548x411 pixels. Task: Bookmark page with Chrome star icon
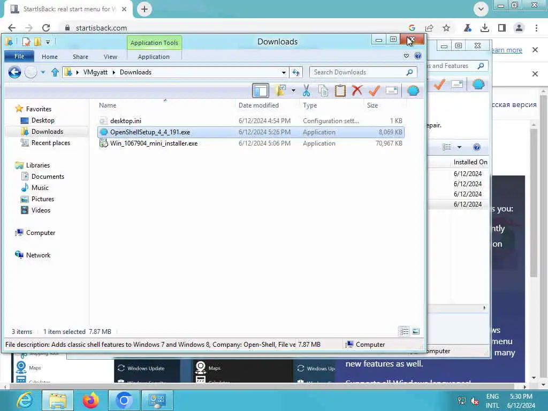(x=446, y=28)
